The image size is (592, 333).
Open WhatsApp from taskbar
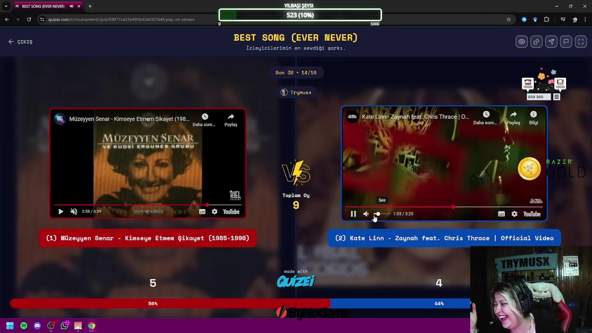(64, 326)
